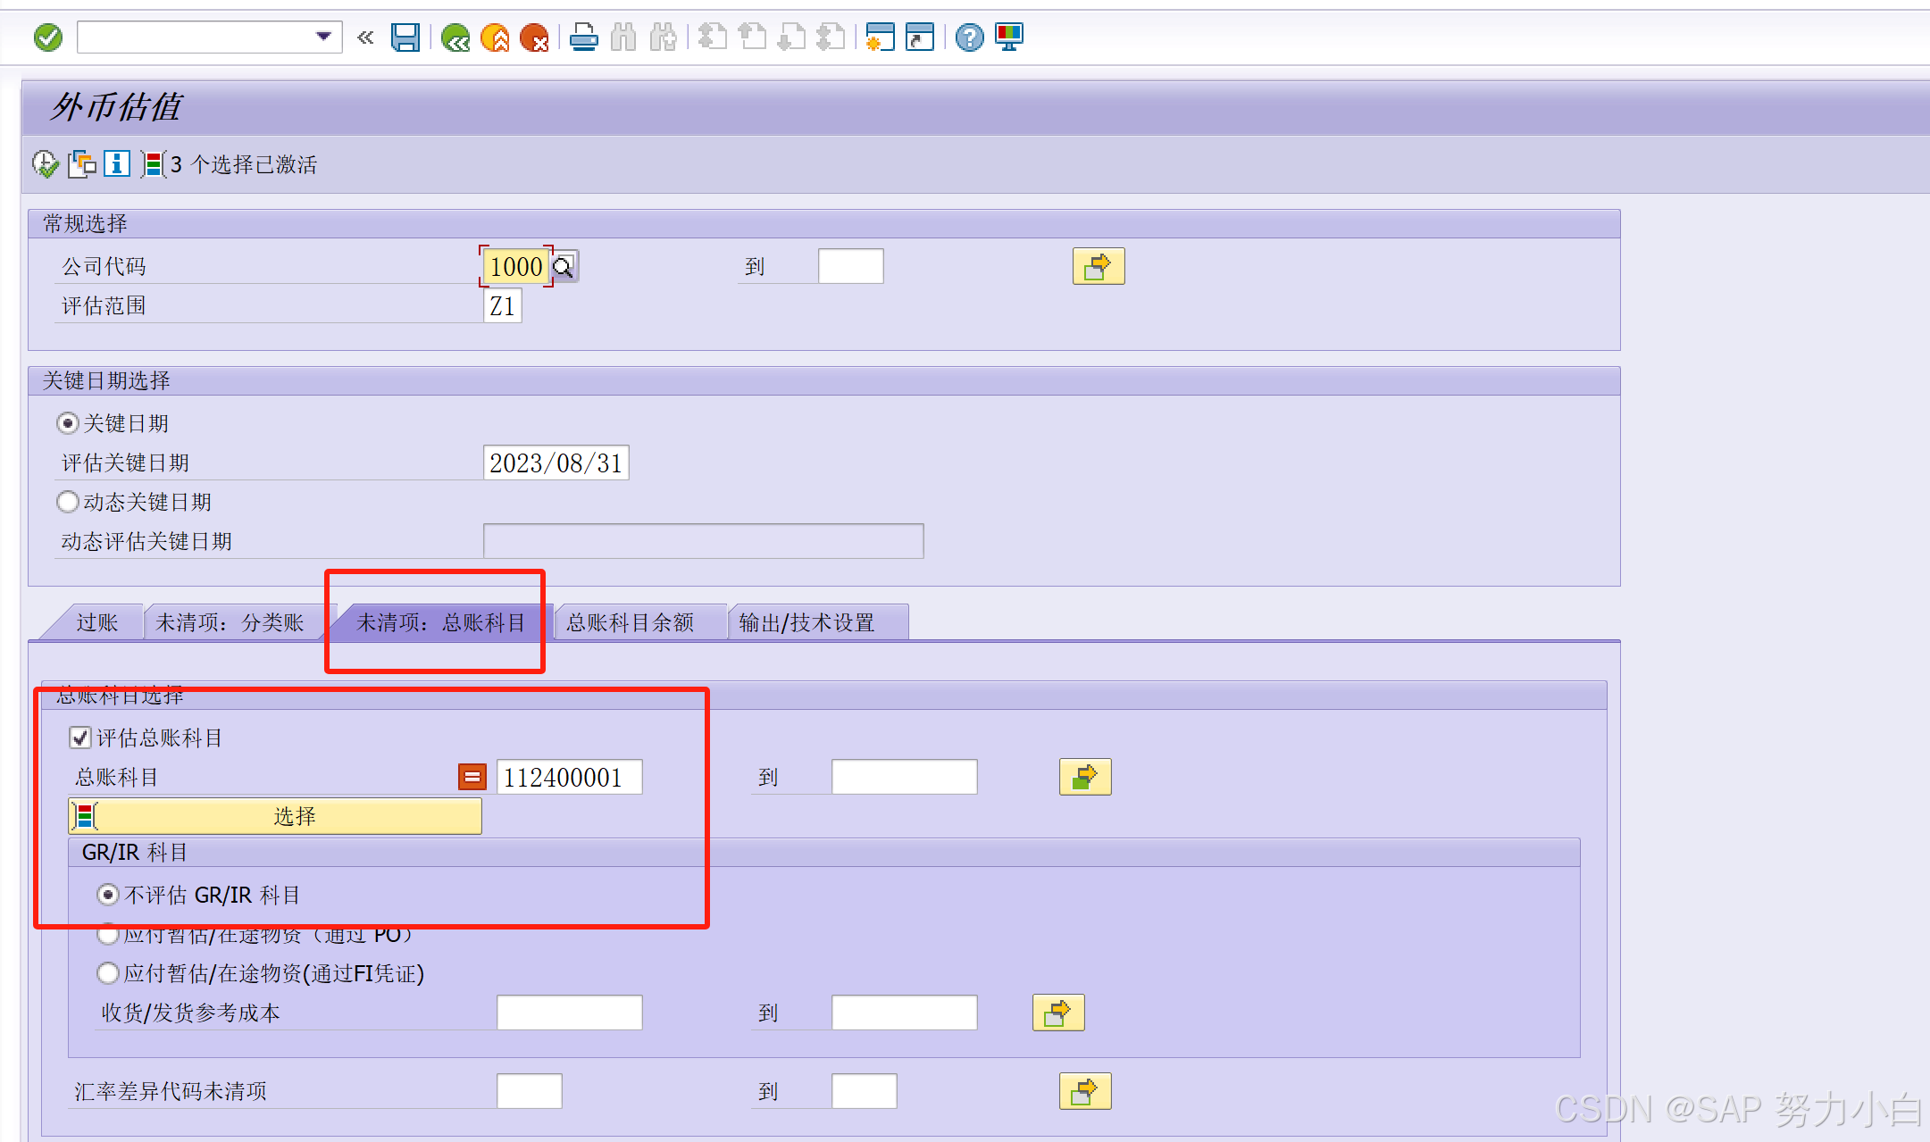Screen dimensions: 1930x1142
Task: Open multiple selection for 总账科目
Action: pyautogui.click(x=1084, y=777)
